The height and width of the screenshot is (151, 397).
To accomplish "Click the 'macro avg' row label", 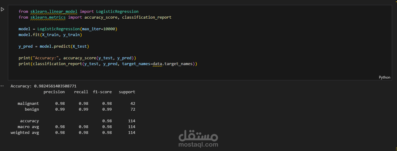I will [x=28, y=127].
